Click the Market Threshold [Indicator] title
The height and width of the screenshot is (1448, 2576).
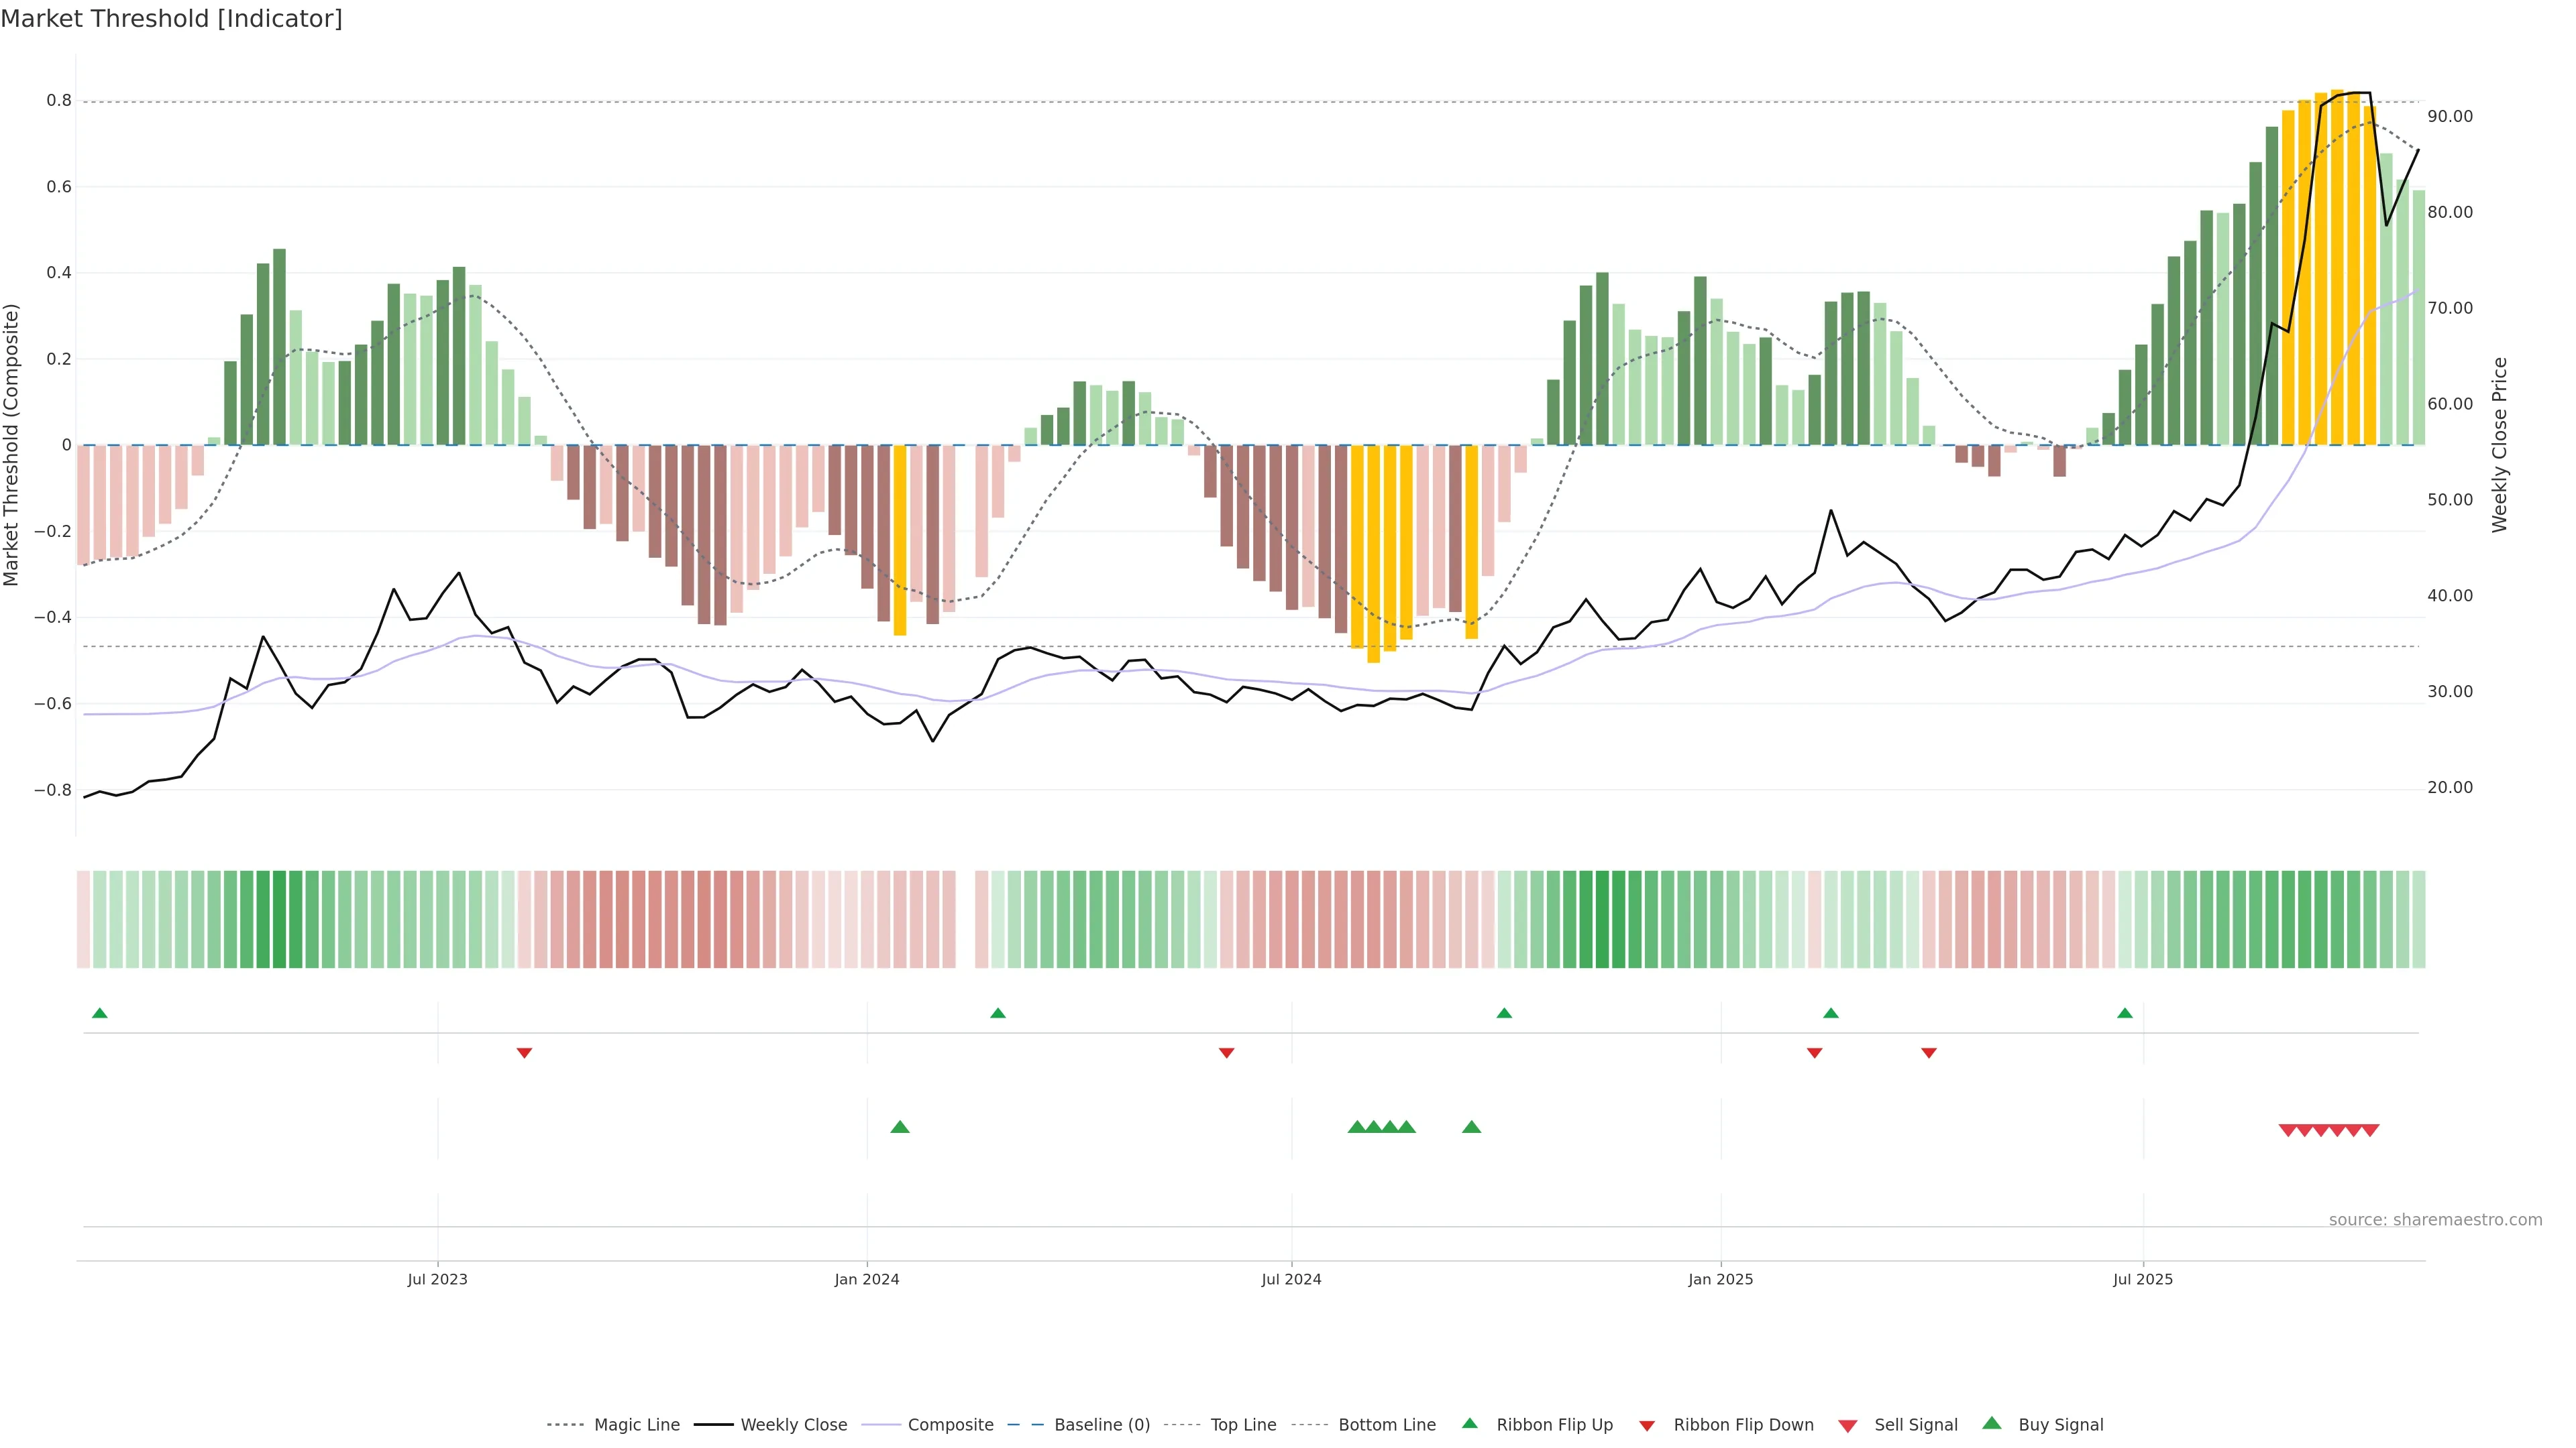click(171, 19)
